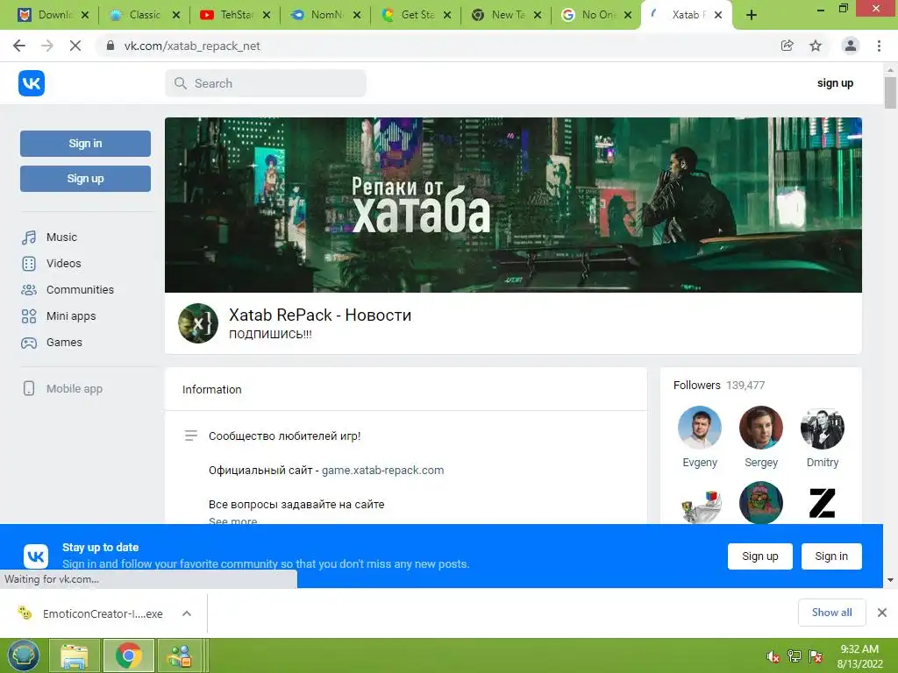The height and width of the screenshot is (673, 898).
Task: Switch to the TehStar YouTube tab
Action: pyautogui.click(x=233, y=15)
